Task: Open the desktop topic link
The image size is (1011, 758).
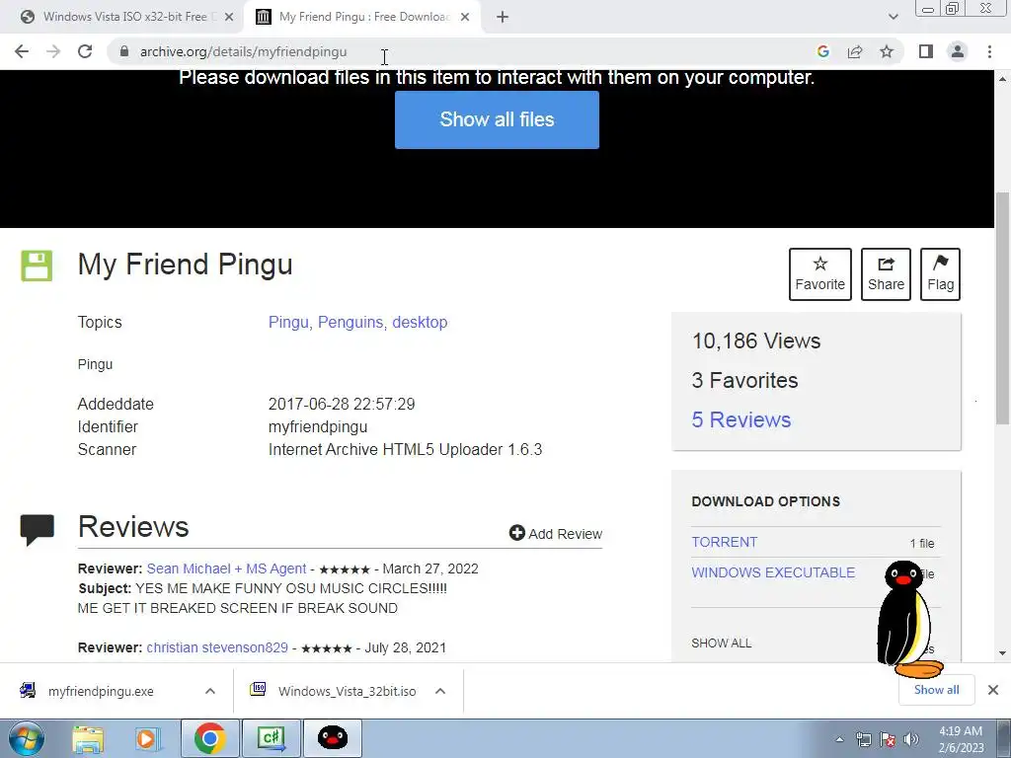Action: click(420, 323)
